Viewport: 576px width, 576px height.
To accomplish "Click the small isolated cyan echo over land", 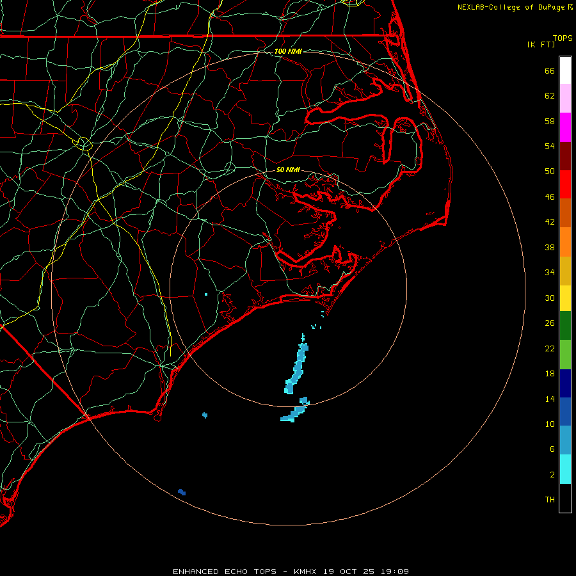I will point(206,294).
